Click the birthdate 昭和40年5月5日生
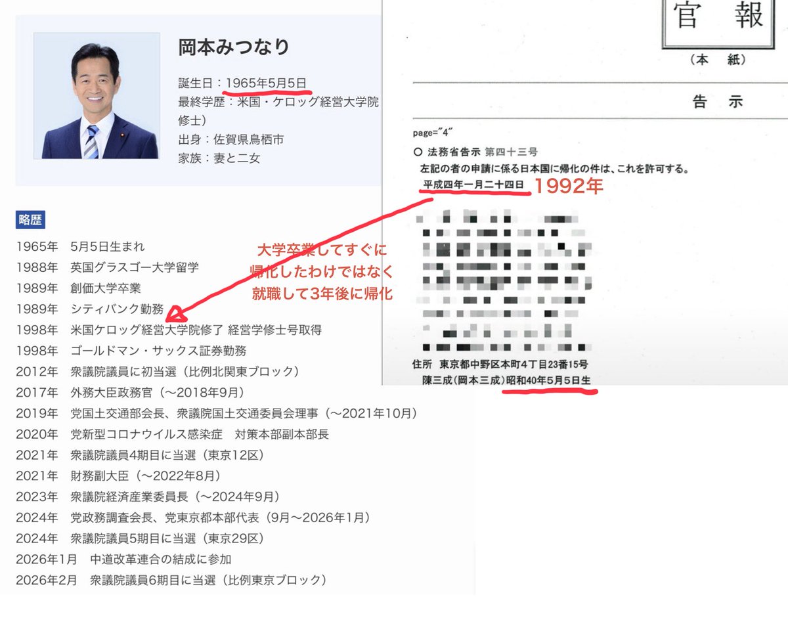Viewport: 788px width, 641px height. (x=549, y=380)
